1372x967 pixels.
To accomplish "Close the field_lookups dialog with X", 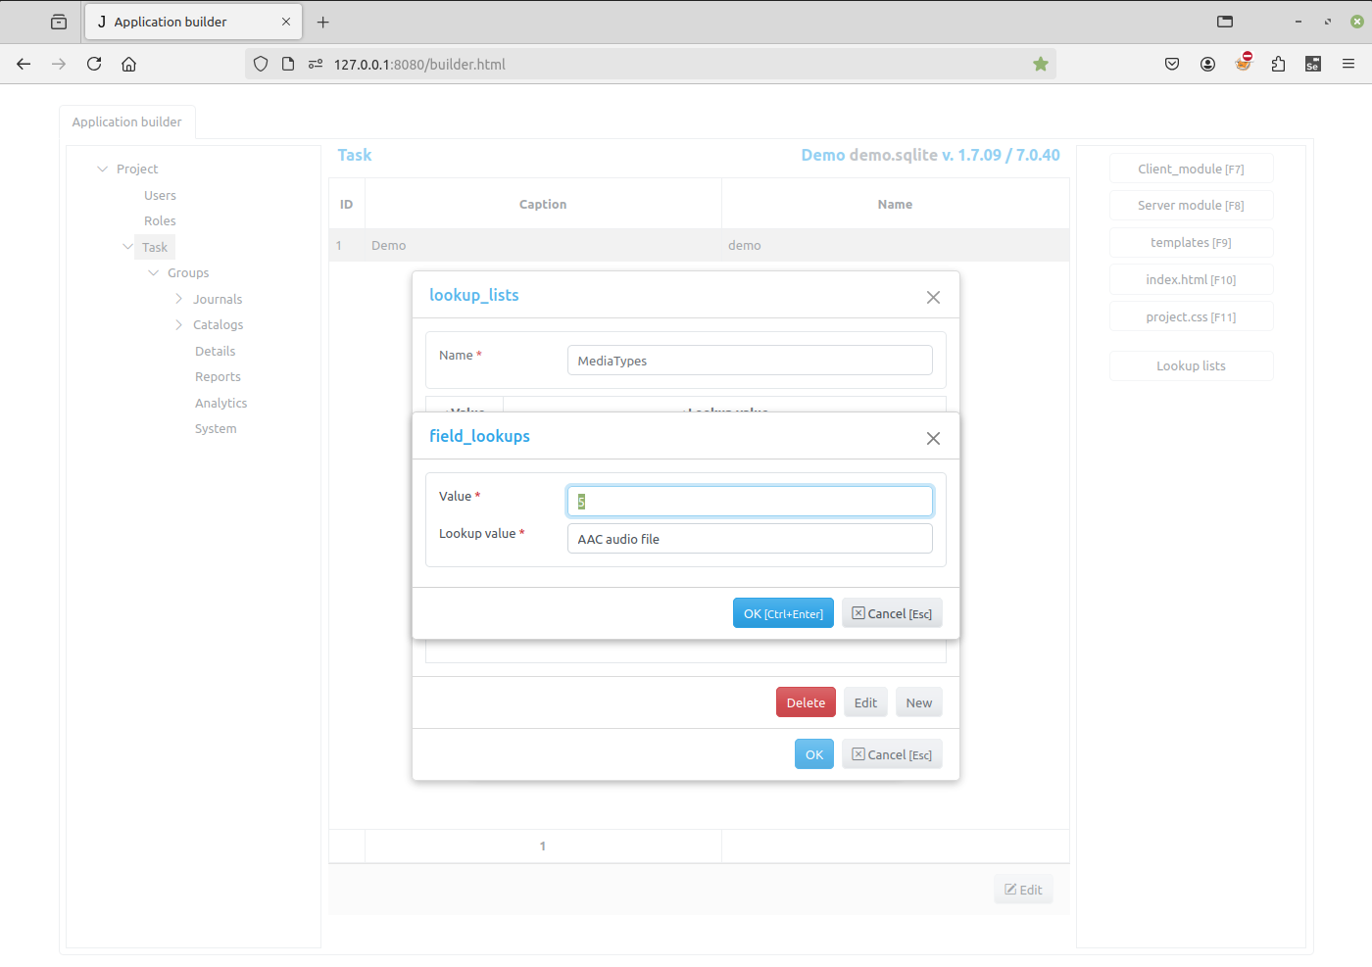I will pyautogui.click(x=933, y=438).
